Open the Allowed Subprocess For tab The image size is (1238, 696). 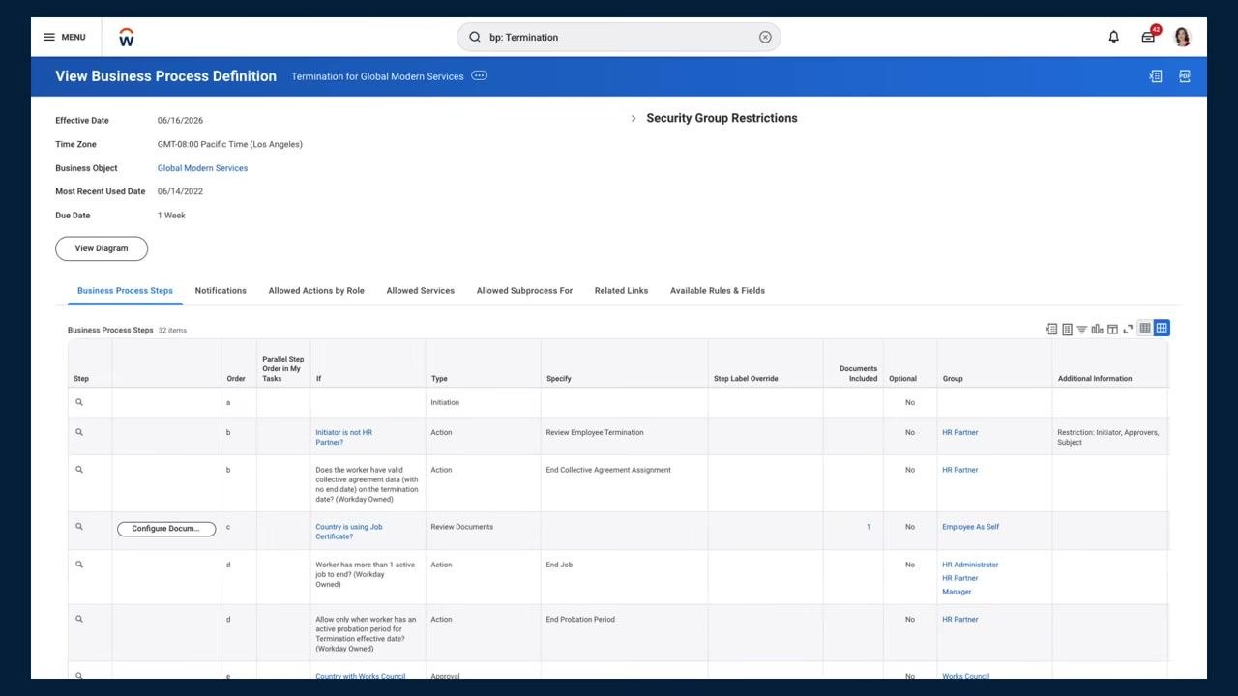click(524, 290)
